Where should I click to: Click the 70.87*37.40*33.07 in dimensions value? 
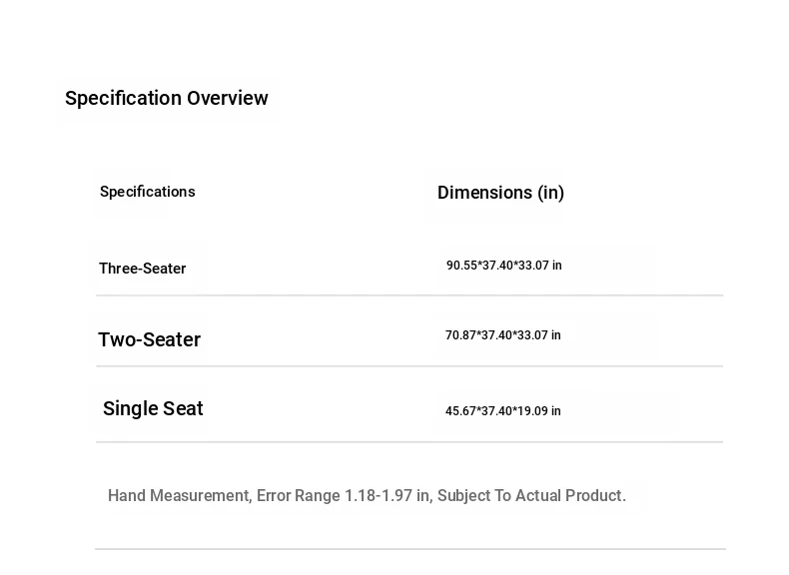point(502,335)
